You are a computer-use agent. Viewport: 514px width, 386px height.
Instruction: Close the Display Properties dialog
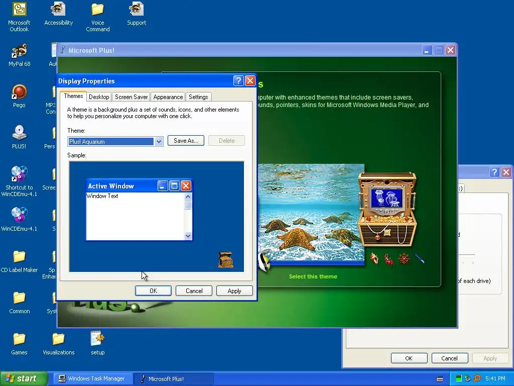[250, 81]
